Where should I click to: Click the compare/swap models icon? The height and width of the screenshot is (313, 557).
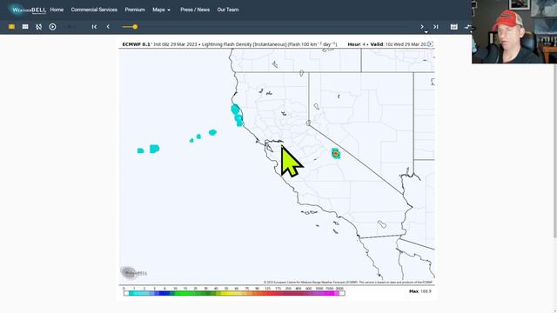[468, 27]
